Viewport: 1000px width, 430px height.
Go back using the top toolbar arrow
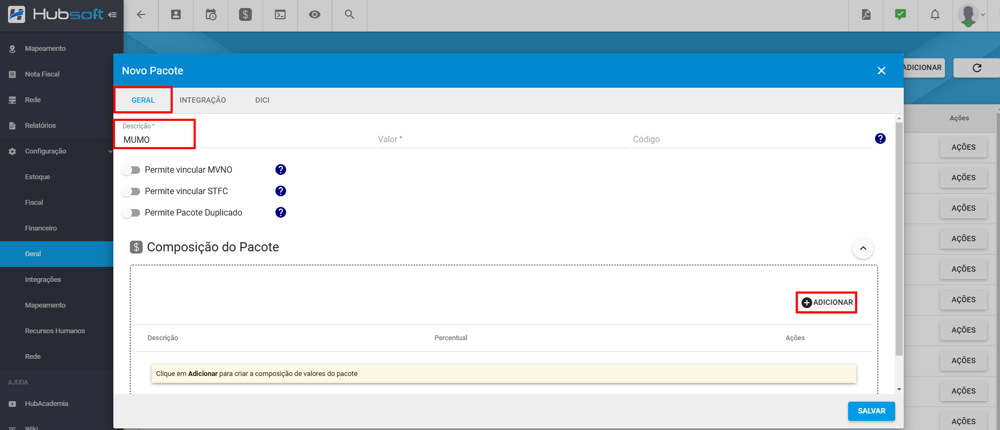pos(141,15)
